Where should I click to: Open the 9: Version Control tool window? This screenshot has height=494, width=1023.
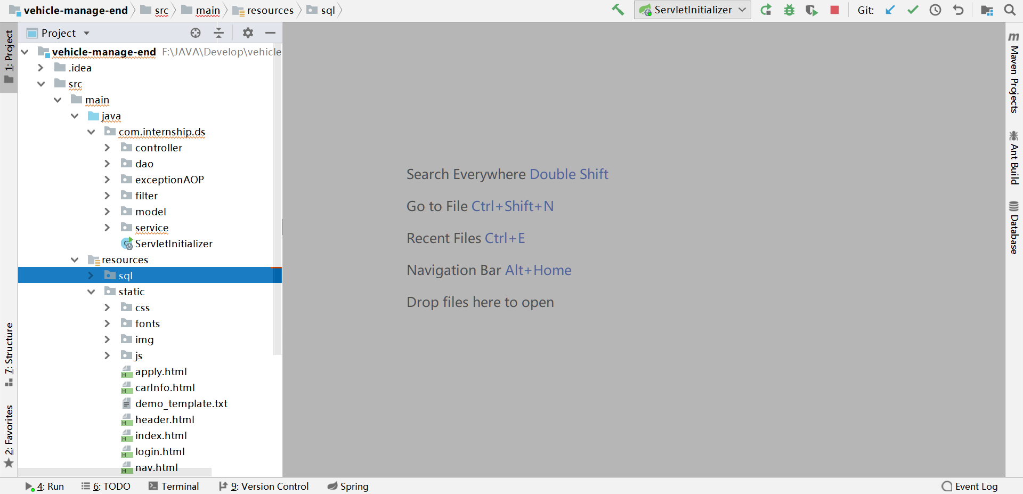pyautogui.click(x=264, y=486)
